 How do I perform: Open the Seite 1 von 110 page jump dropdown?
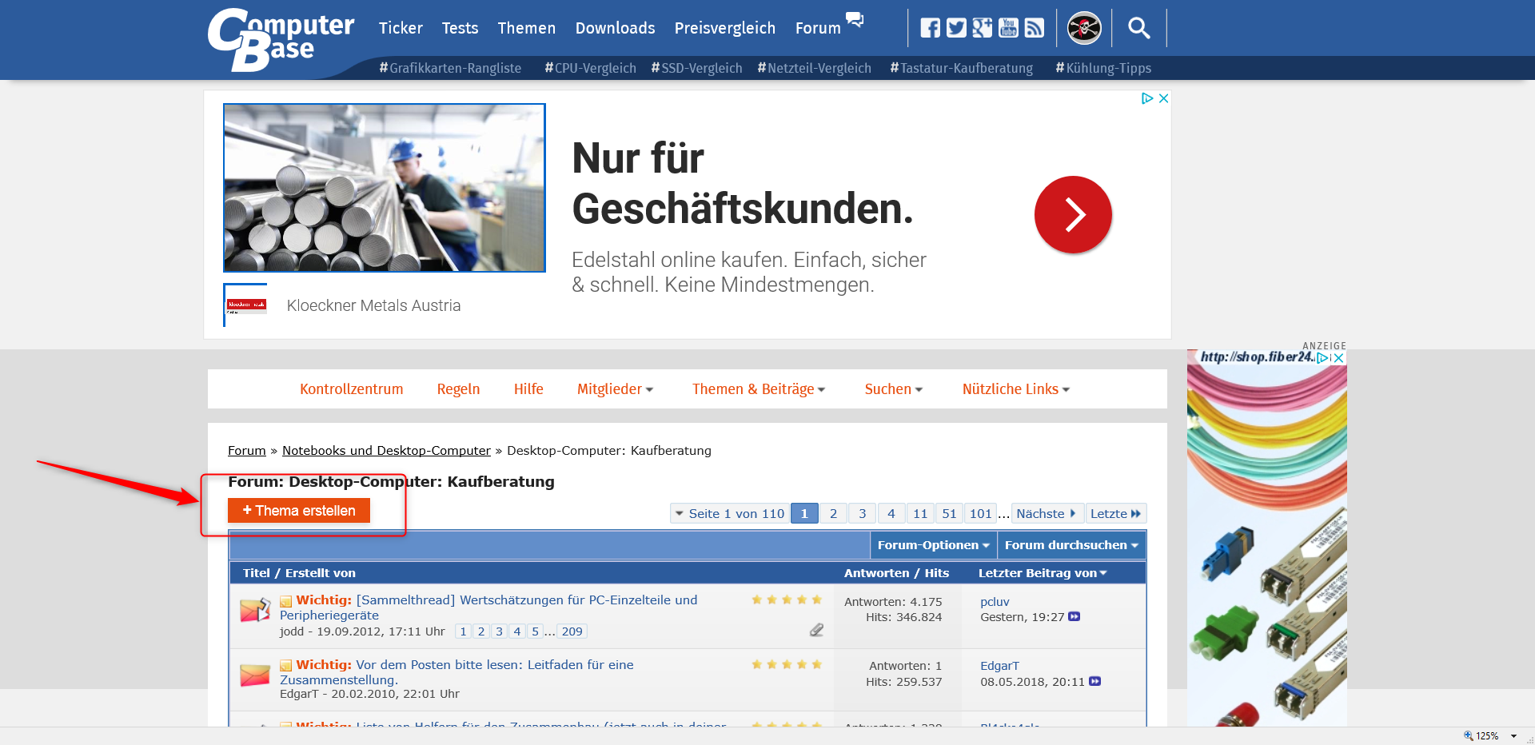[729, 513]
